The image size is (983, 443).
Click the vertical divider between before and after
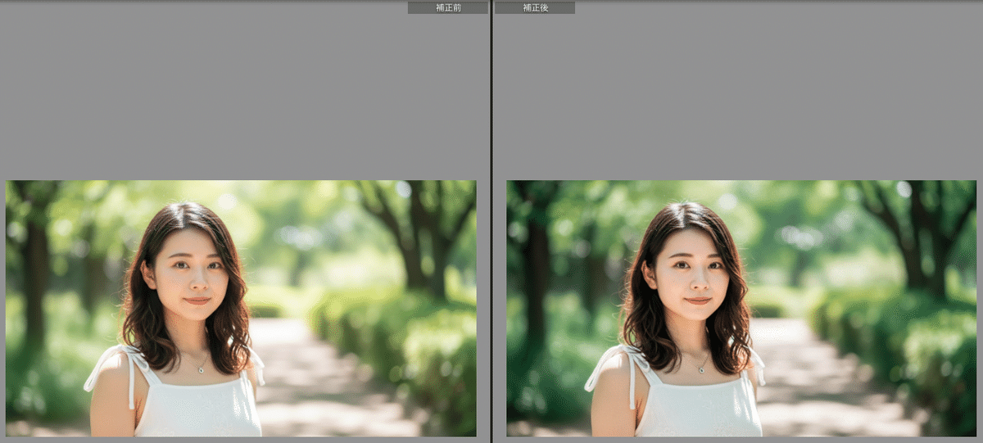[491, 221]
